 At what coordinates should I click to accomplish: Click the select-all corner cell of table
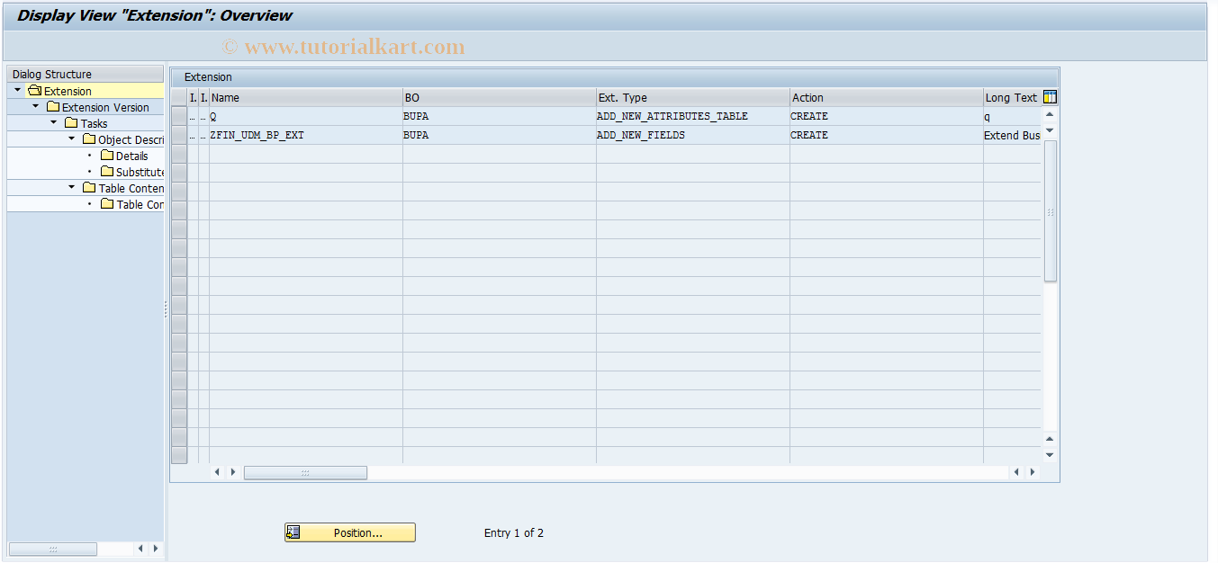coord(179,97)
